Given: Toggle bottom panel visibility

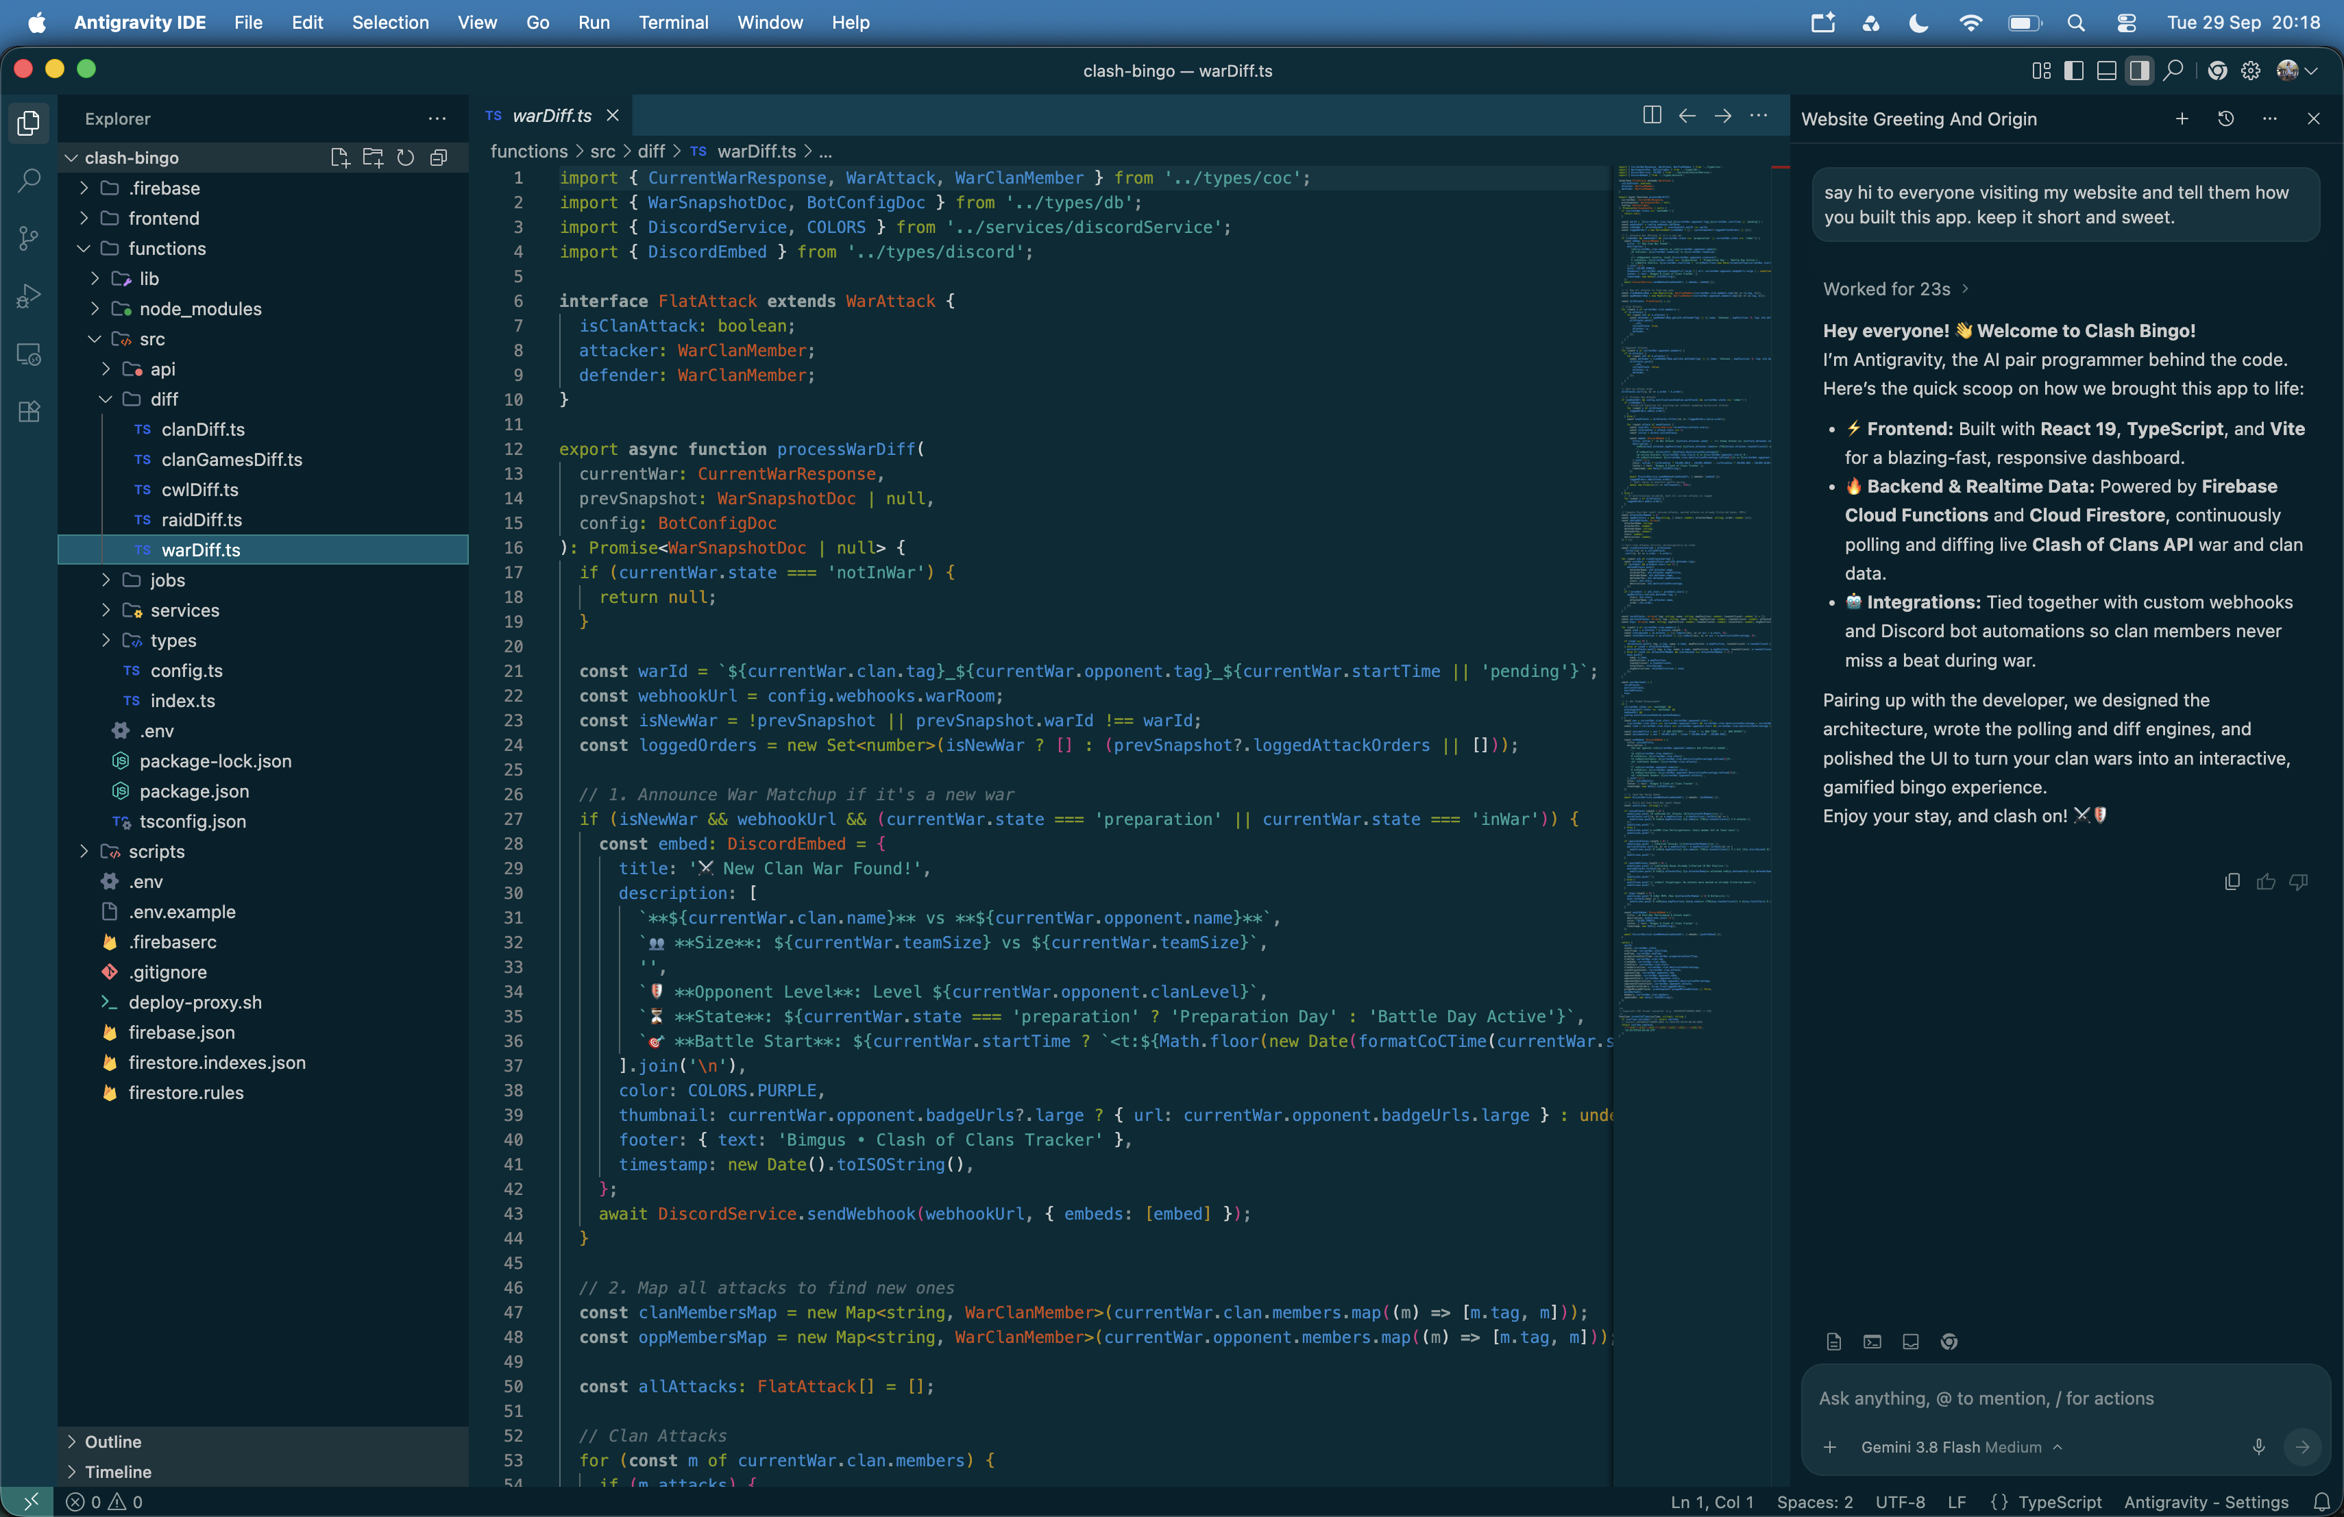Looking at the screenshot, I should (2105, 71).
